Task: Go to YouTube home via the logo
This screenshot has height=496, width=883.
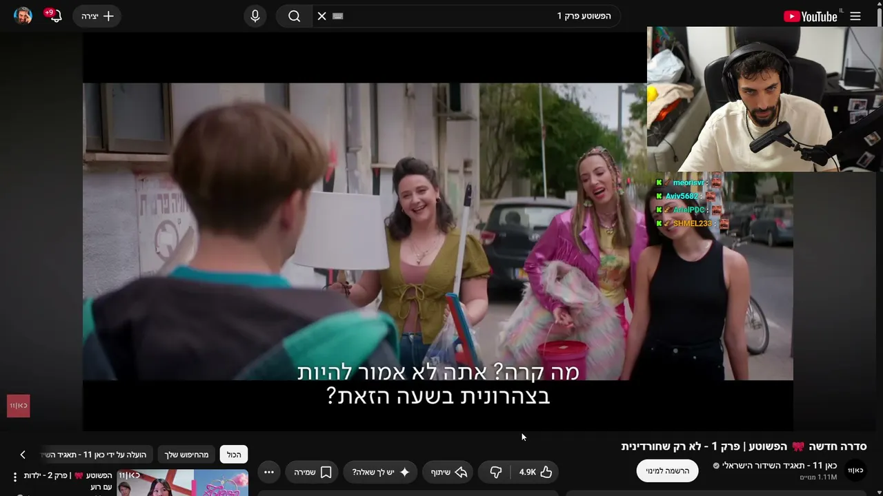Action: 812,17
